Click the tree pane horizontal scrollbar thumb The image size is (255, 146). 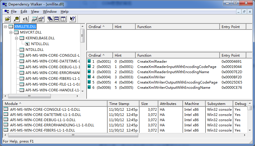[x=29, y=96]
